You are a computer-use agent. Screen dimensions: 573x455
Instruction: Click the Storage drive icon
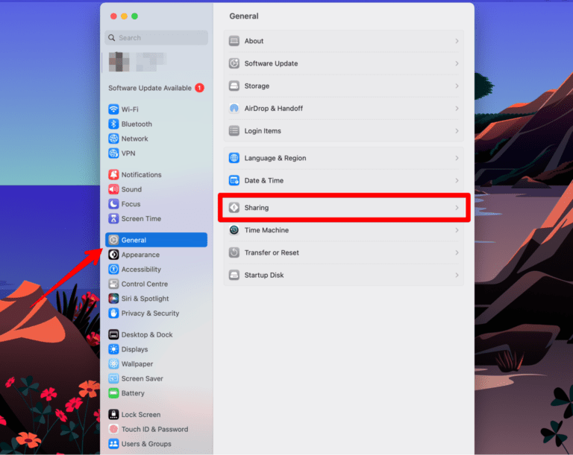pyautogui.click(x=234, y=86)
